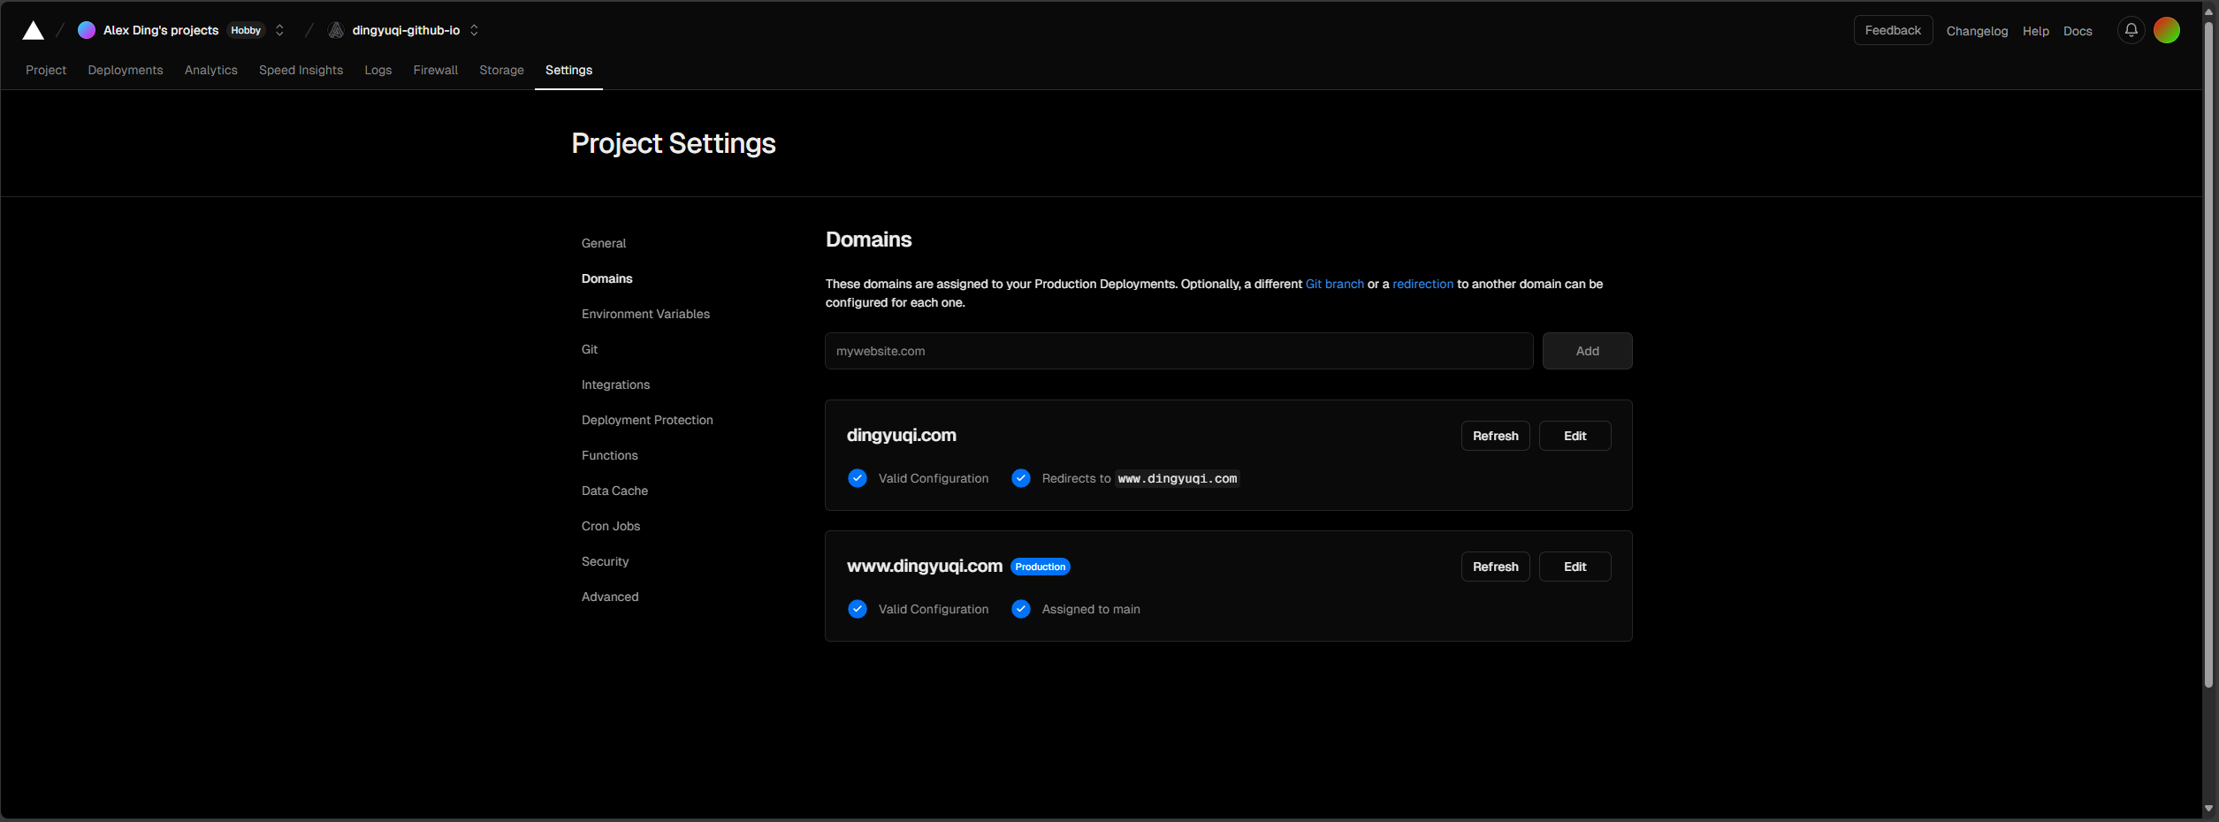Expand the project switcher chevron
The image size is (2219, 822).
tap(474, 30)
